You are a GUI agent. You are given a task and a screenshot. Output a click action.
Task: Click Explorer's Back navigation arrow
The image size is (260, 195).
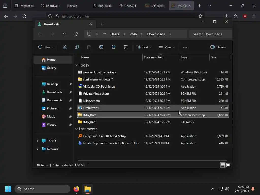[x=40, y=34]
